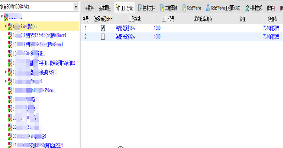Select the cell 装配-短线16人
Image resolution: width=283 pixels, height=148 pixels.
pos(125,28)
